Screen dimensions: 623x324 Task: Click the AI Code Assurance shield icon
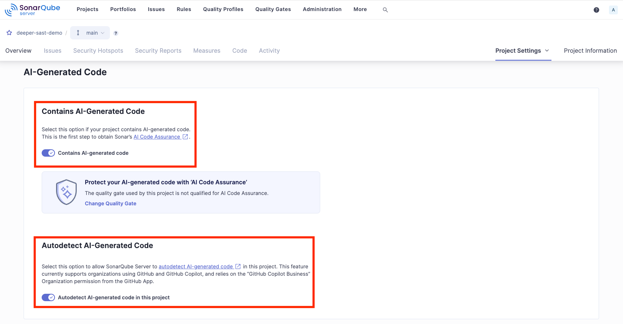coord(66,192)
